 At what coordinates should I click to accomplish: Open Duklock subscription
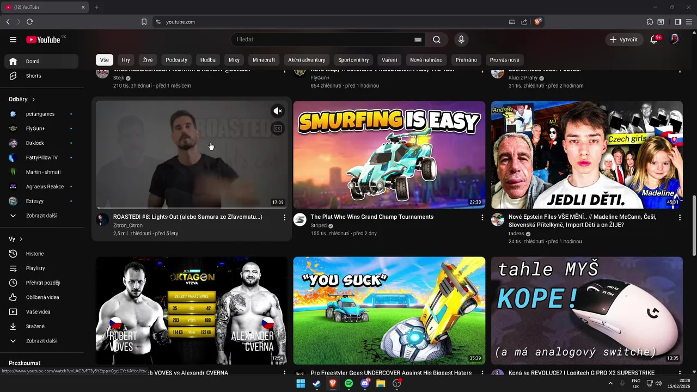click(41, 143)
